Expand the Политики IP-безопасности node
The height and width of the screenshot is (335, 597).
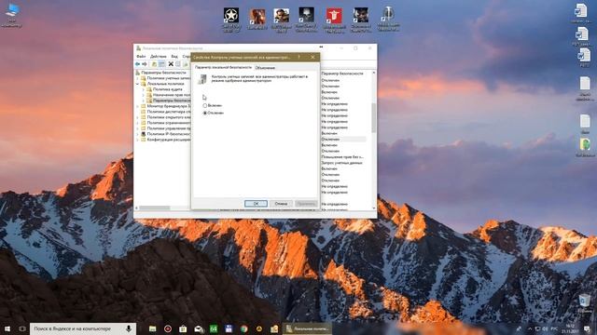point(138,134)
